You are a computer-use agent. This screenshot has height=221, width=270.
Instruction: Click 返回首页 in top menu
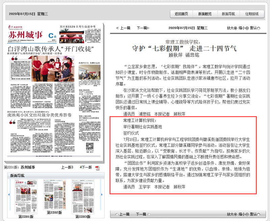click(181, 14)
